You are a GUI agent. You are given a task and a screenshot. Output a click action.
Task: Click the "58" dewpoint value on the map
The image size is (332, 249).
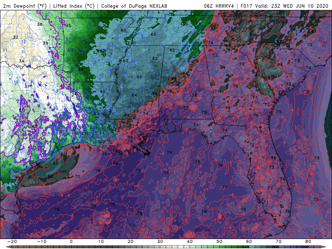[81, 69]
